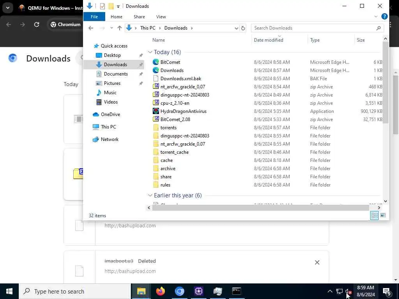Select the share folder icon
The height and width of the screenshot is (299, 399).
[156, 176]
